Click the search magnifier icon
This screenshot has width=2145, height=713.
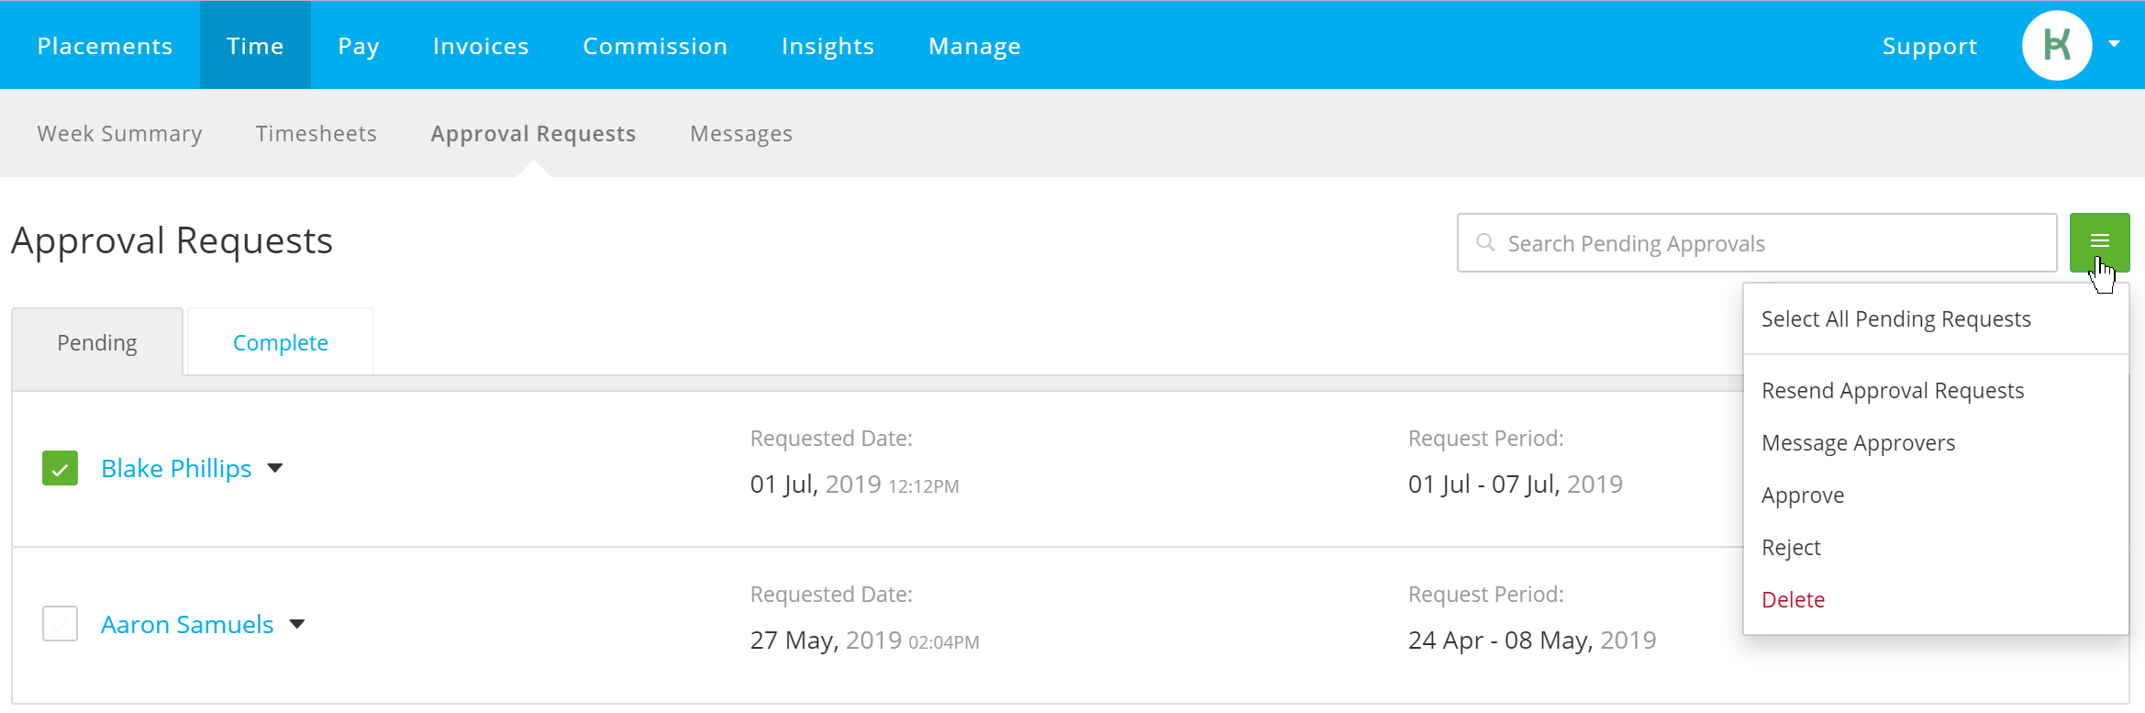coord(1485,242)
